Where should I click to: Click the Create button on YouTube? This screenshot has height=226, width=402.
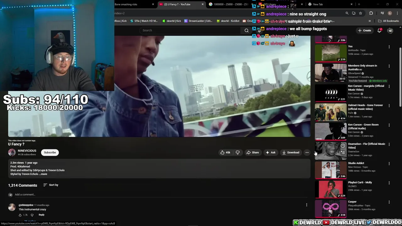tap(364, 30)
